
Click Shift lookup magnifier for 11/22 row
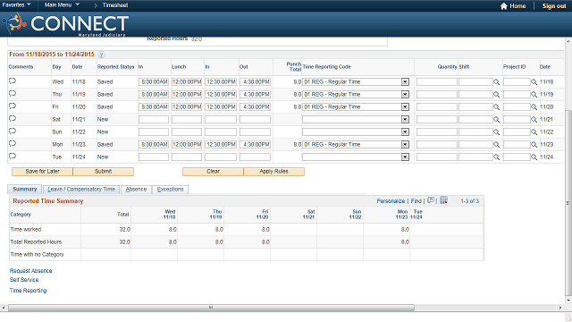click(497, 132)
